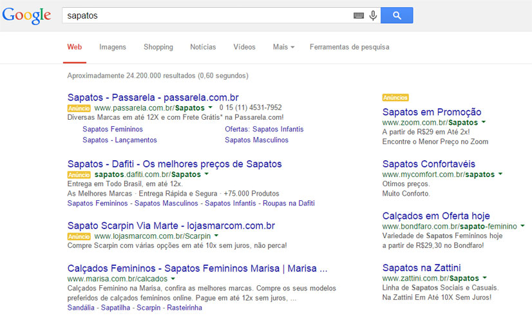Image resolution: width=532 pixels, height=318 pixels.
Task: Click the Anúncio badge on Passarela result
Action: (x=79, y=109)
